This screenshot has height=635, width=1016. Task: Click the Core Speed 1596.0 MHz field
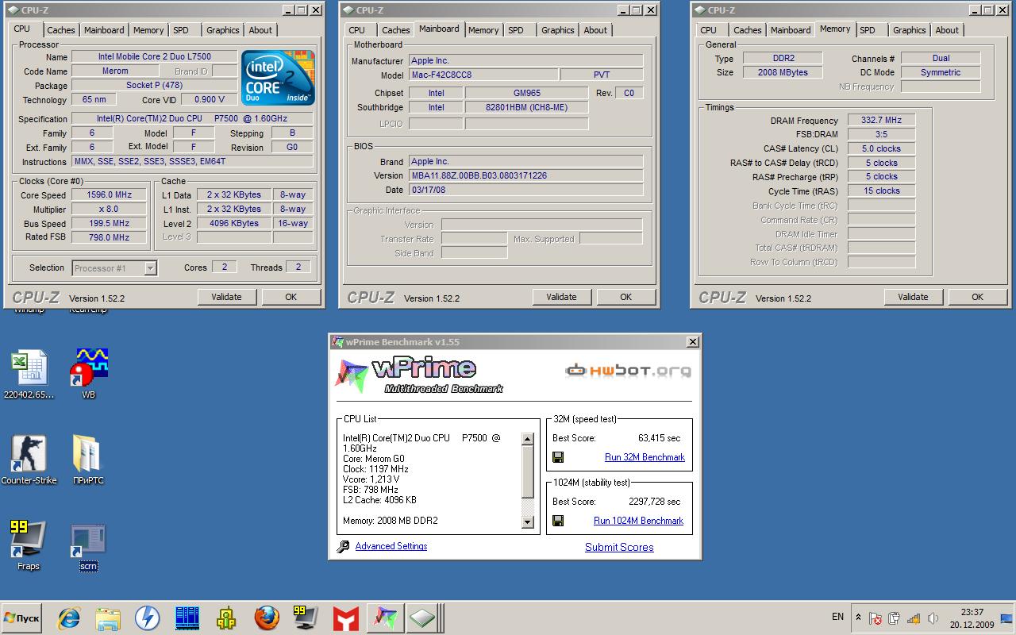tap(110, 194)
